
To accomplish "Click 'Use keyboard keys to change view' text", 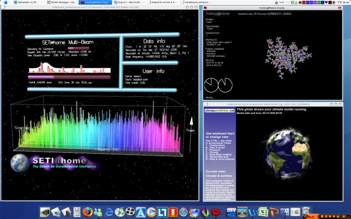I will [220, 135].
